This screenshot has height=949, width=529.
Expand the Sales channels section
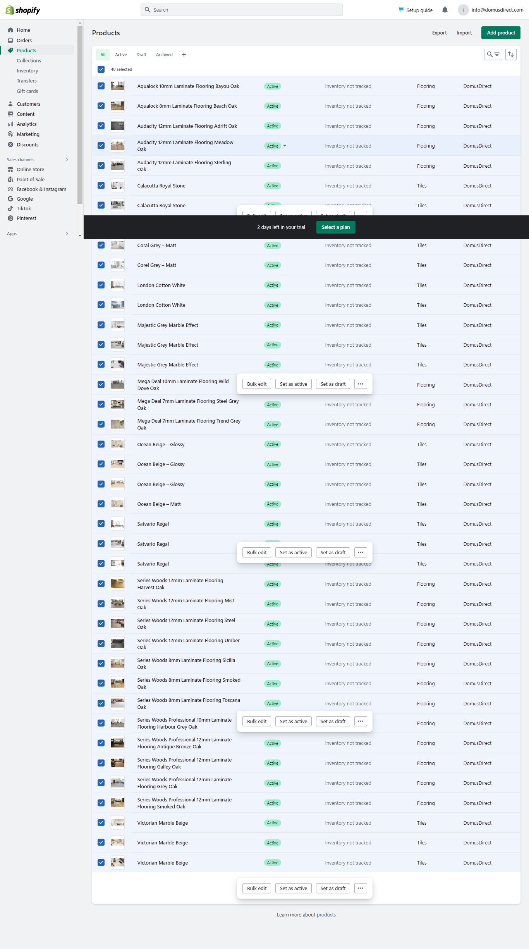[67, 160]
